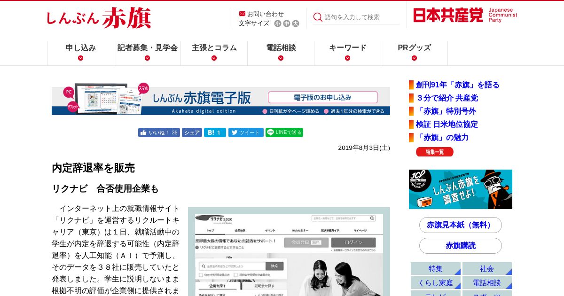Open the お問い合わせ contact link

point(266,14)
